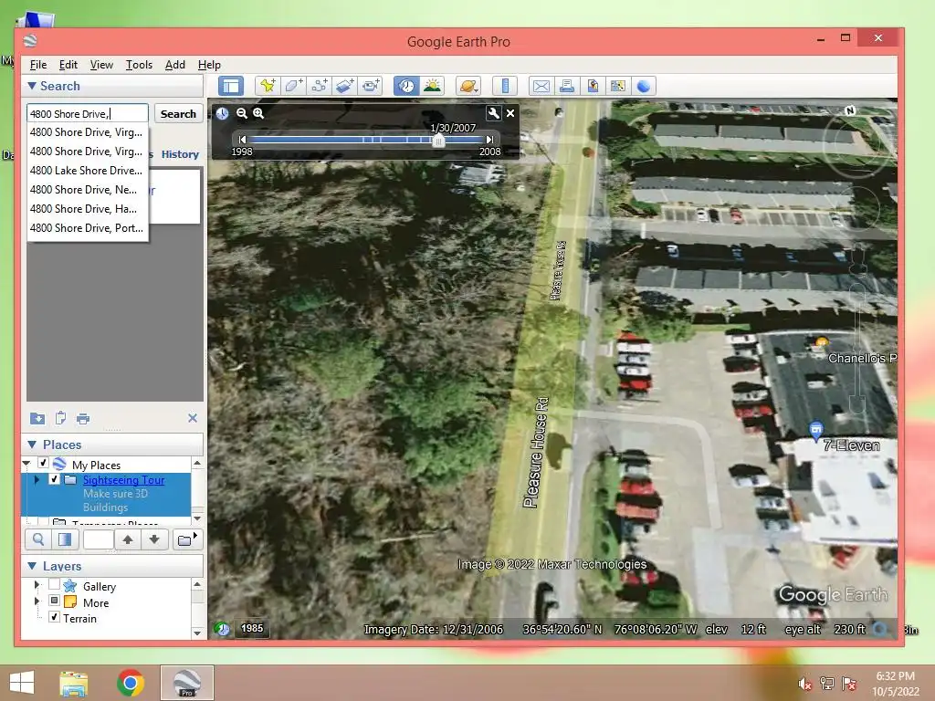Collapse the Places panel triangle

tap(32, 445)
